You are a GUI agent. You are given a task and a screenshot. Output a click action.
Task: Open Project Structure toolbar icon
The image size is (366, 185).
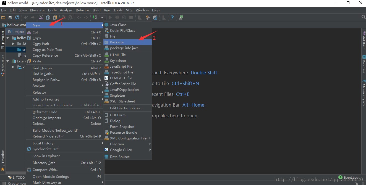(155, 17)
